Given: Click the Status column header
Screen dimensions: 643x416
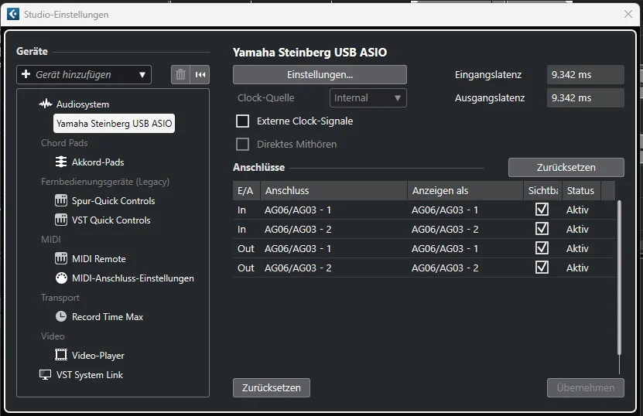Looking at the screenshot, I should pos(581,190).
